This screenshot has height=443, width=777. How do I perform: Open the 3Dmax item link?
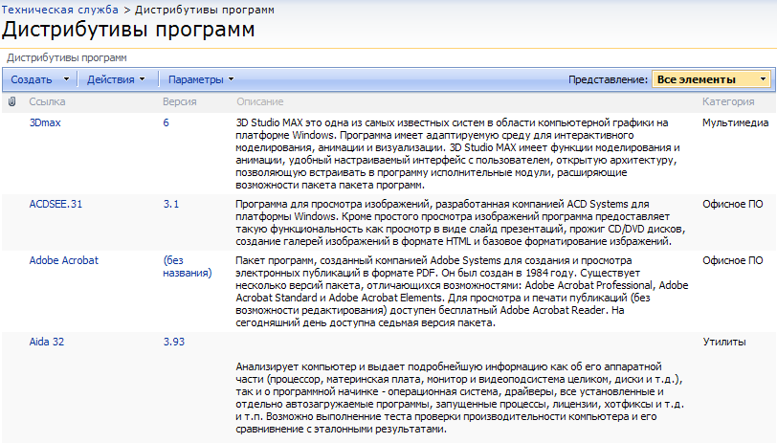45,122
